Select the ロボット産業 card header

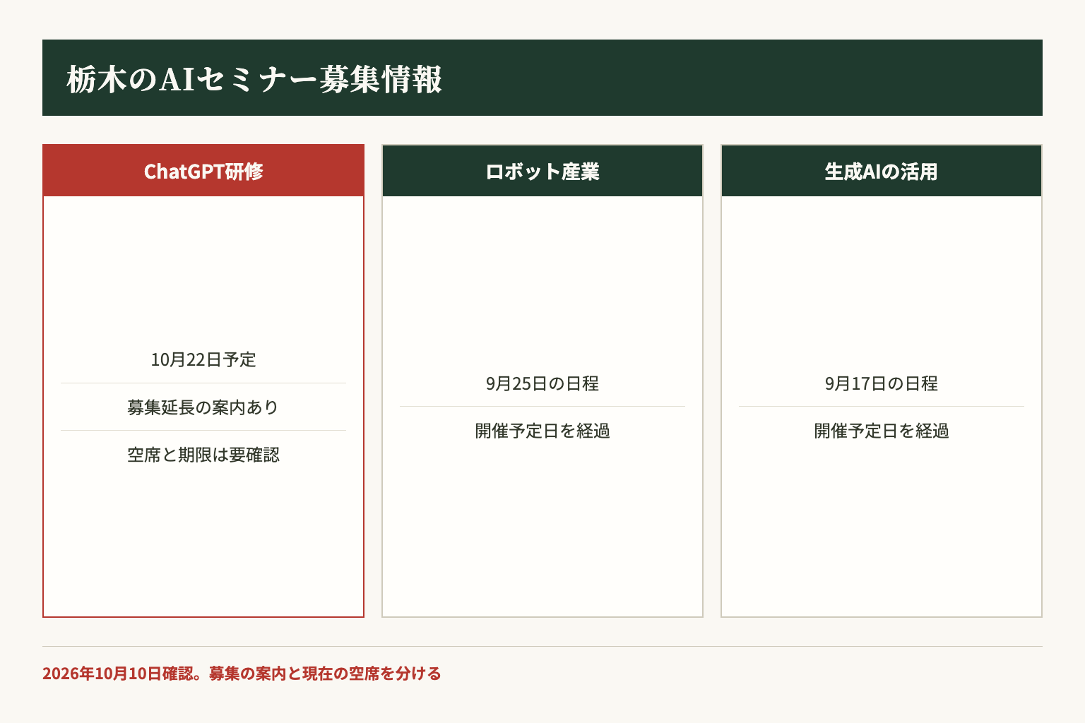click(542, 171)
